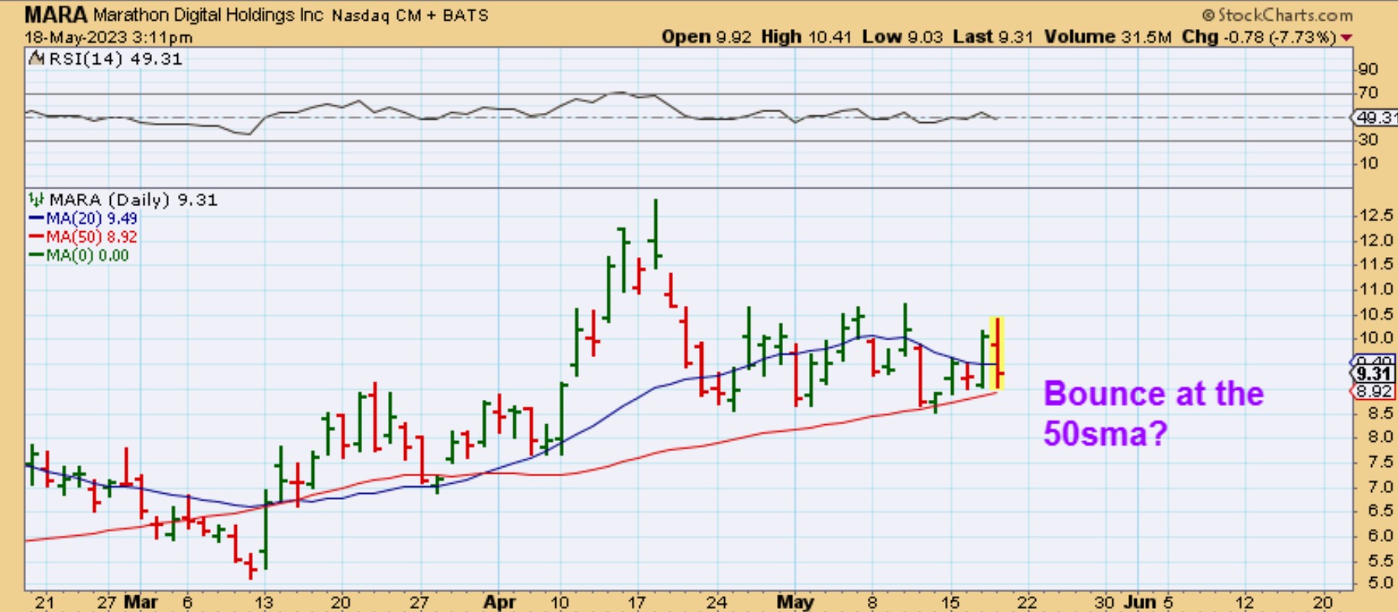Click the 7.5 price axis label
This screenshot has width=1398, height=612.
(x=1380, y=462)
